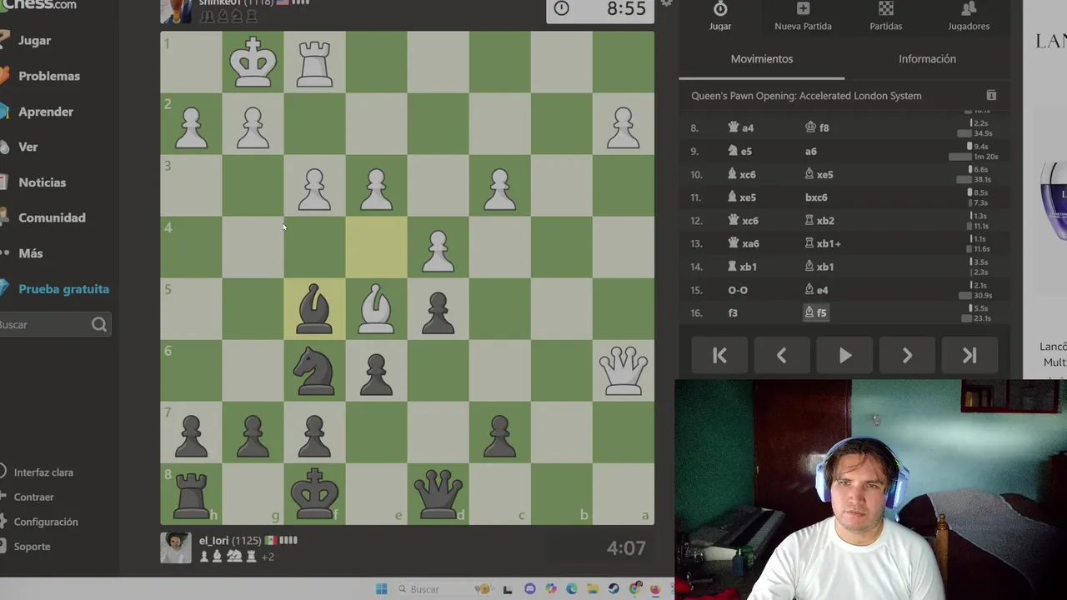Screen dimensions: 1067x600
Task: Click Contraer to collapse sidebar
Action: [33, 497]
